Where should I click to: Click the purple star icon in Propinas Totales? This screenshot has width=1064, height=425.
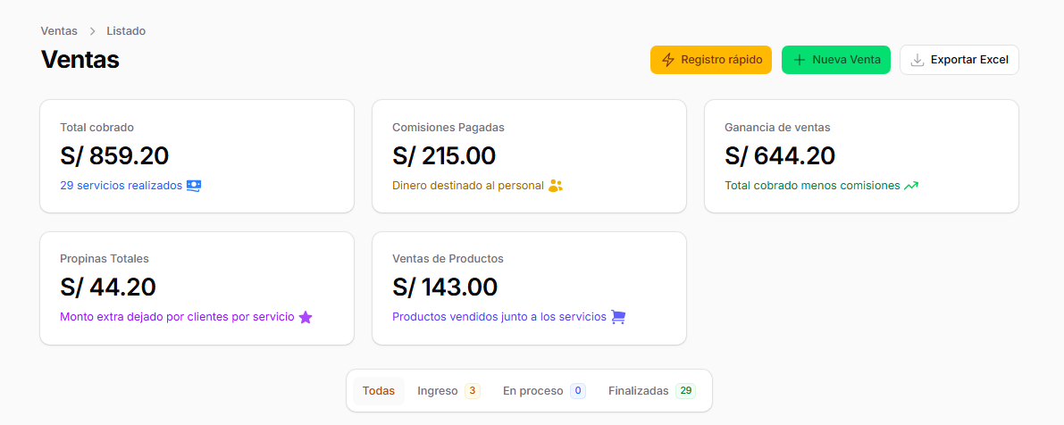click(306, 317)
